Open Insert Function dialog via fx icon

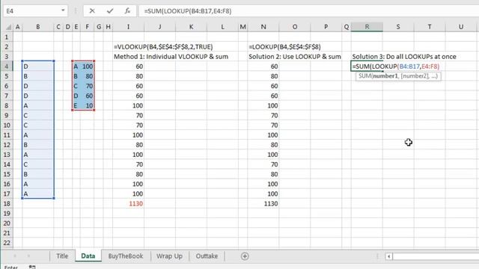click(127, 11)
